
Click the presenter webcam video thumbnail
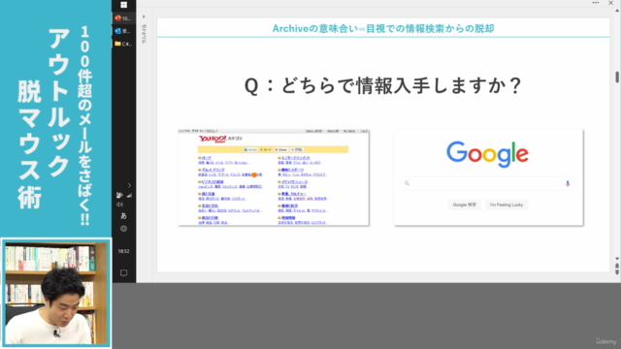tap(56, 293)
